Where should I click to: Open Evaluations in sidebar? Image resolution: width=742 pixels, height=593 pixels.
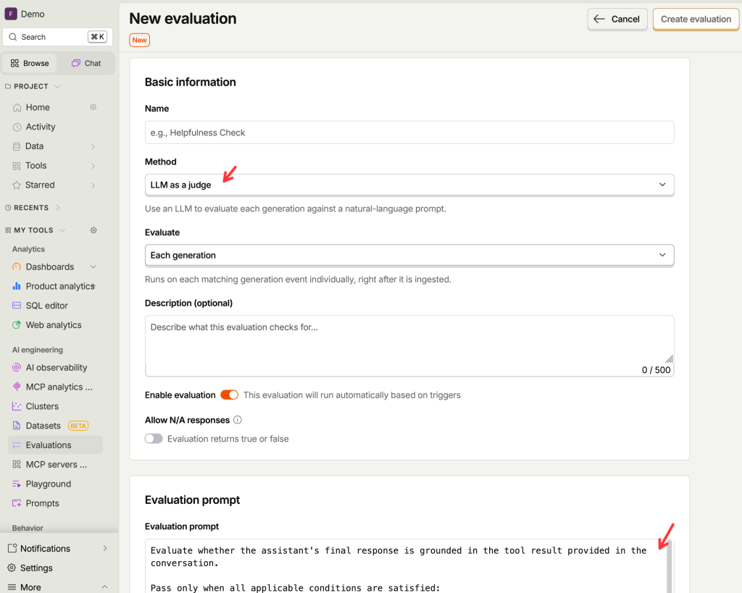(55, 445)
